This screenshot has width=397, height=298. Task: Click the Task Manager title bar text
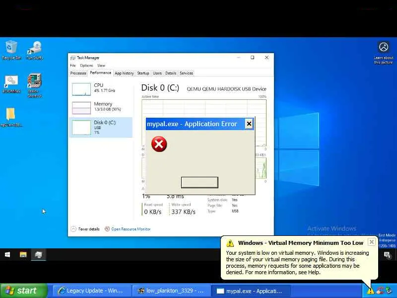(88, 58)
